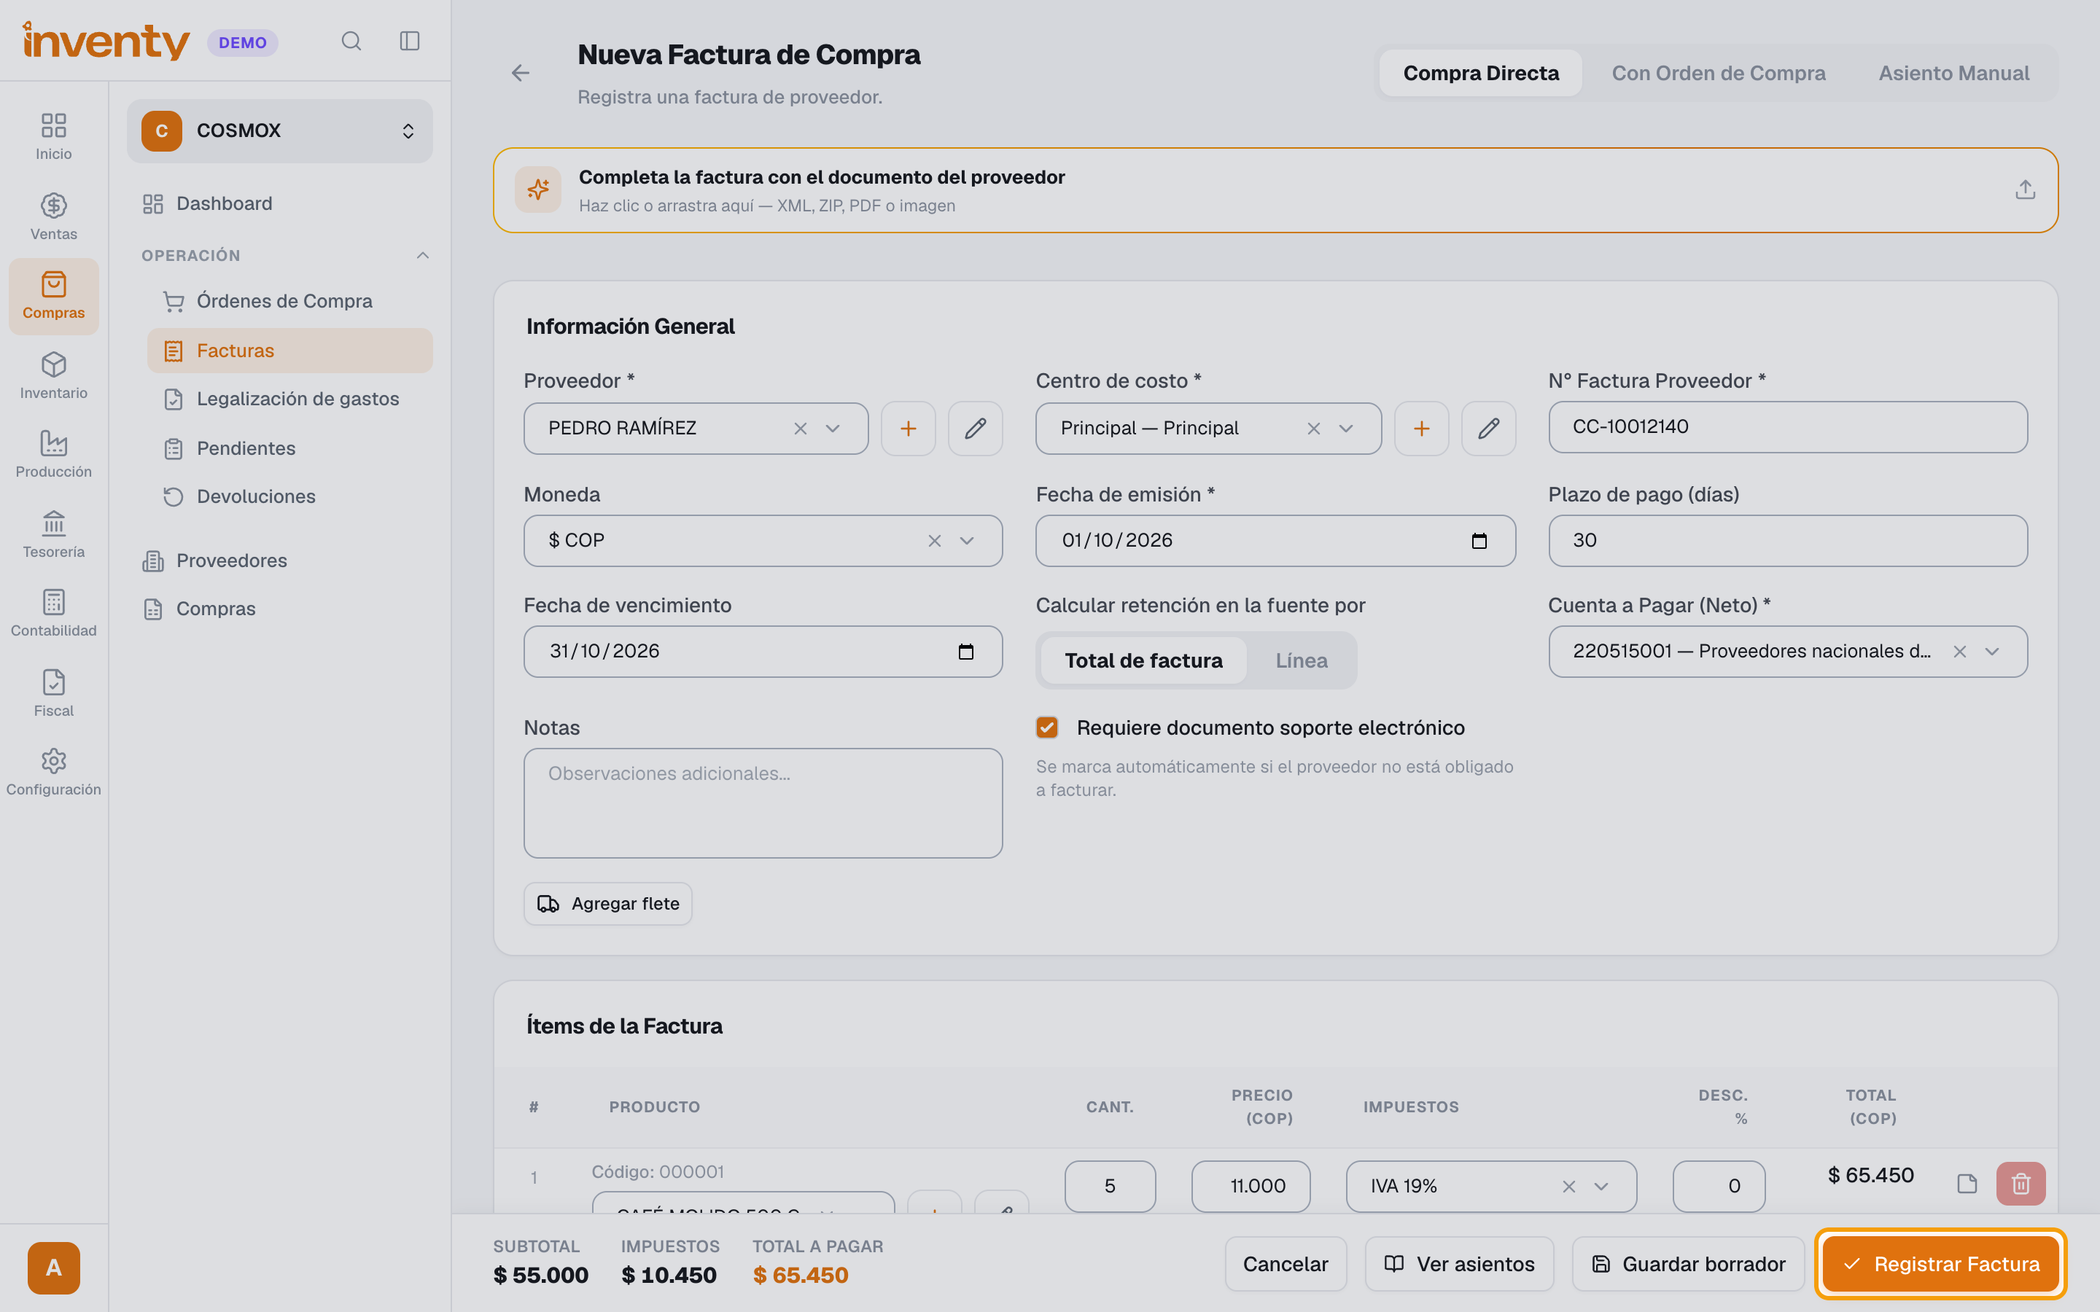Uncheck Requiere documento soporte electrónico
The width and height of the screenshot is (2100, 1312).
point(1047,727)
